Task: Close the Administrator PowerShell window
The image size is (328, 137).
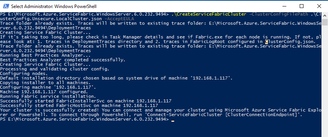Action: [319, 6]
